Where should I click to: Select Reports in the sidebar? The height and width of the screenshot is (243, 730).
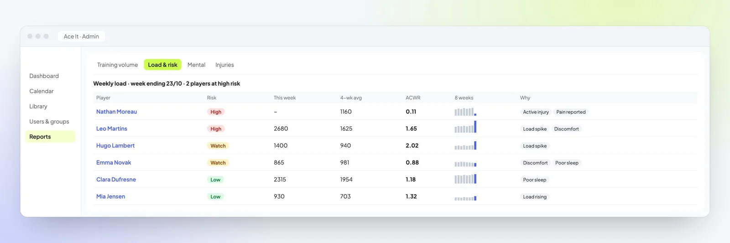point(50,136)
